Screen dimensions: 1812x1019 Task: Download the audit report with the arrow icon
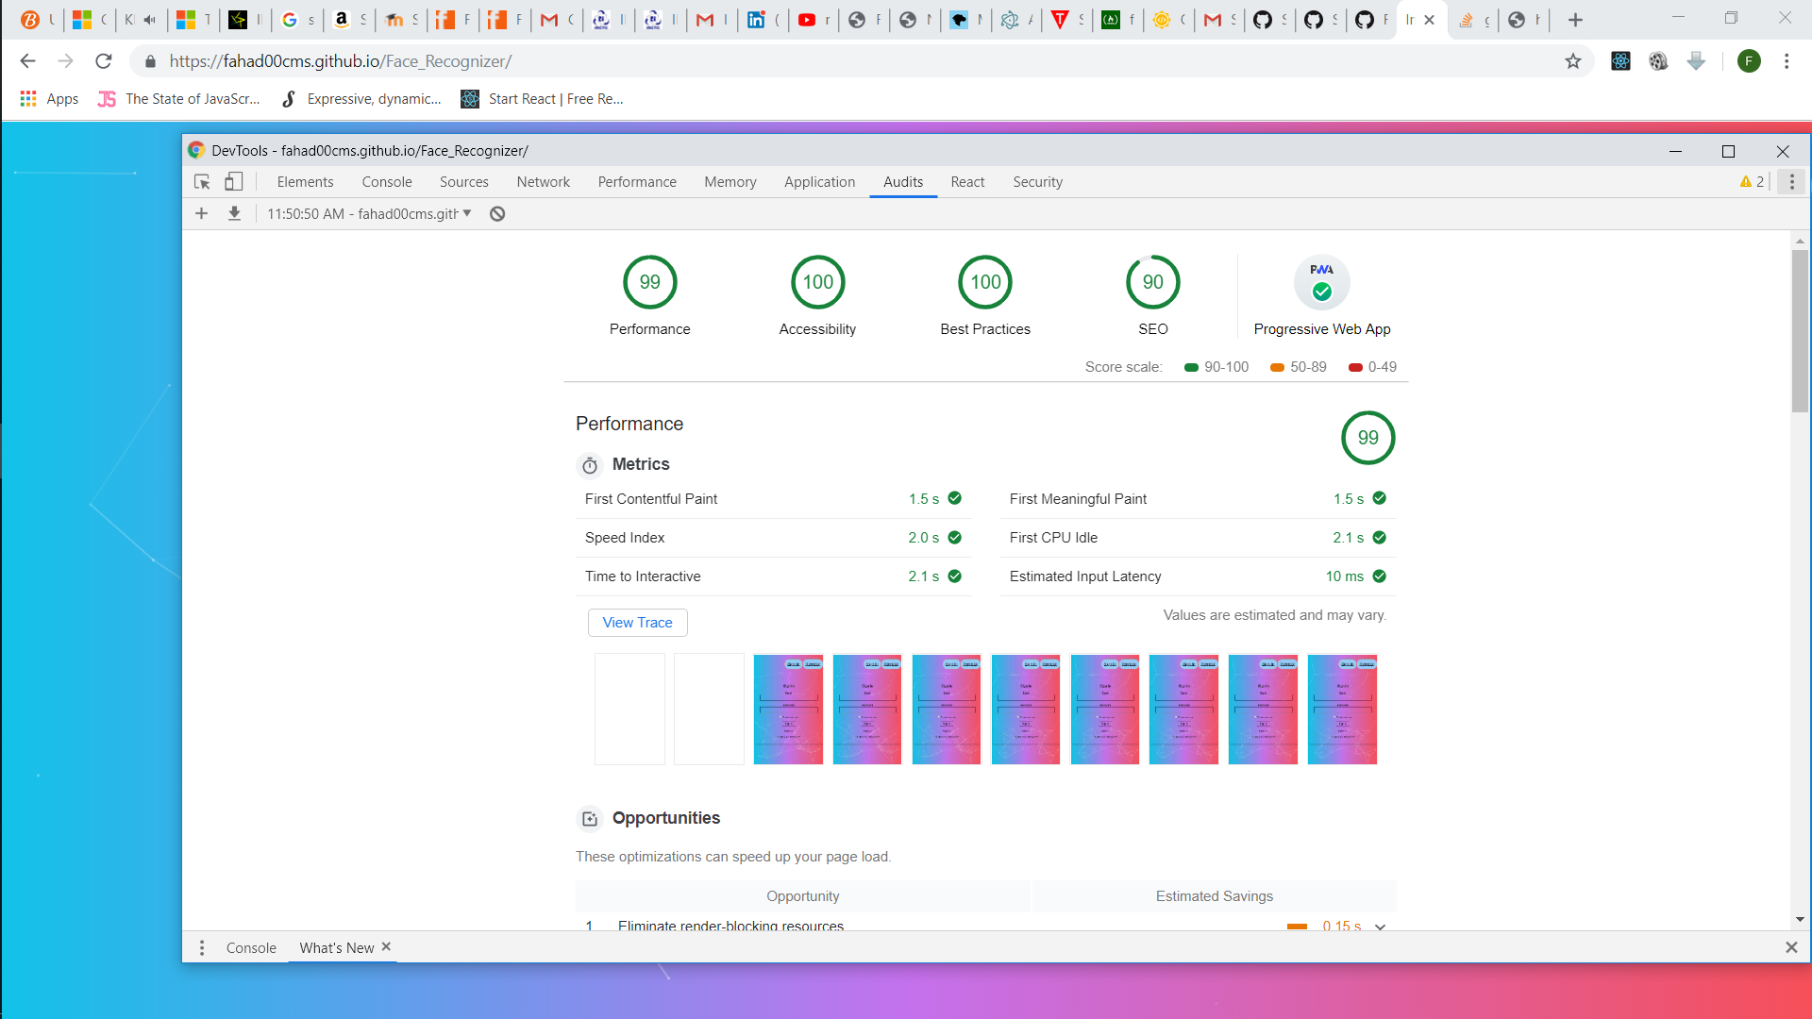(x=234, y=214)
